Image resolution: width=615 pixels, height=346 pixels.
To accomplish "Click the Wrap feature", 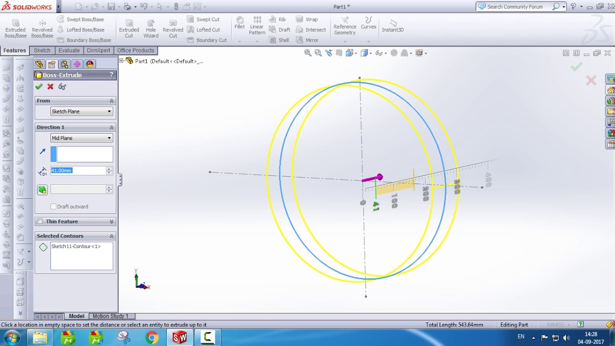I will 307,19.
